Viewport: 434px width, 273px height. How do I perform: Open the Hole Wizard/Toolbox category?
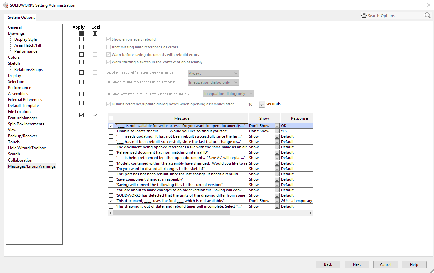(27, 148)
